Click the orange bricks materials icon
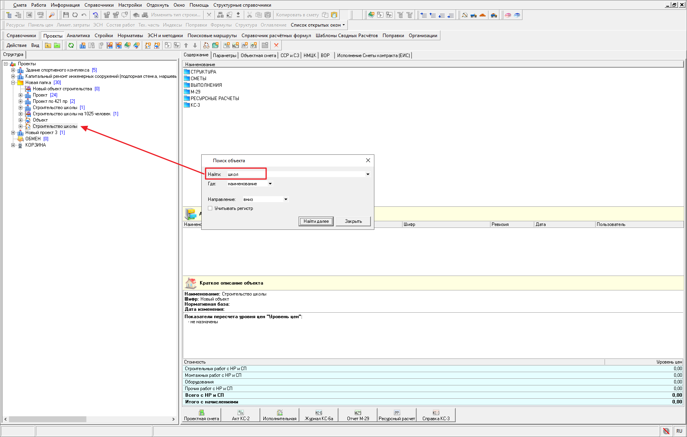This screenshot has height=437, width=687. point(483,15)
